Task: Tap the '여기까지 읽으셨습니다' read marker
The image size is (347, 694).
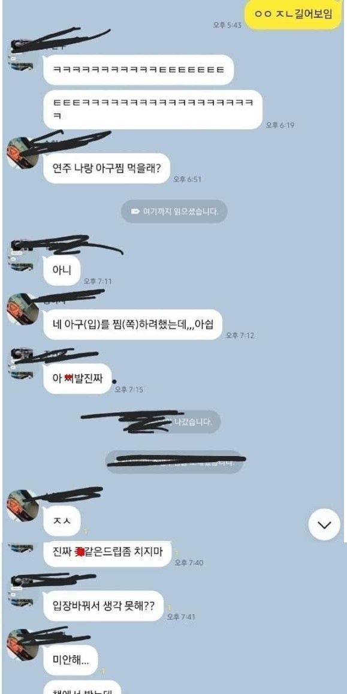Action: point(174,211)
